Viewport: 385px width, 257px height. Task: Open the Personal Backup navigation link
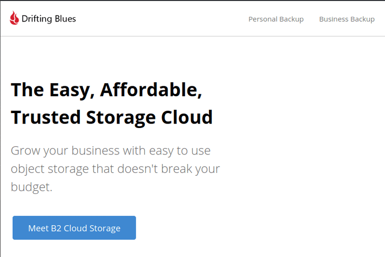tap(276, 19)
